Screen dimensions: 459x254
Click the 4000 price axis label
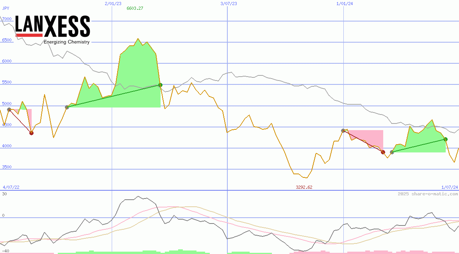[x=7, y=146]
